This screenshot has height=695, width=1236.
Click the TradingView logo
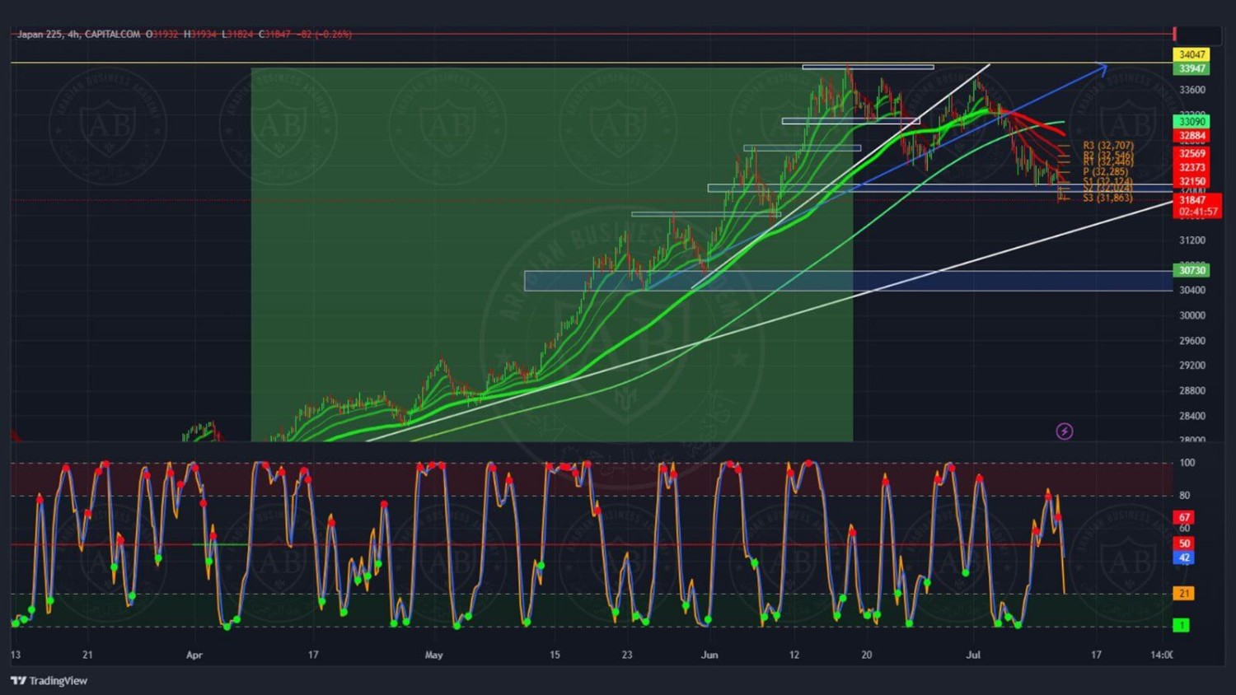click(x=49, y=681)
